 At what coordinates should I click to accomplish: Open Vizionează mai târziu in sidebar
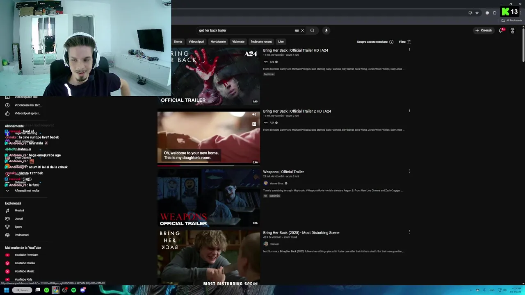(23, 105)
